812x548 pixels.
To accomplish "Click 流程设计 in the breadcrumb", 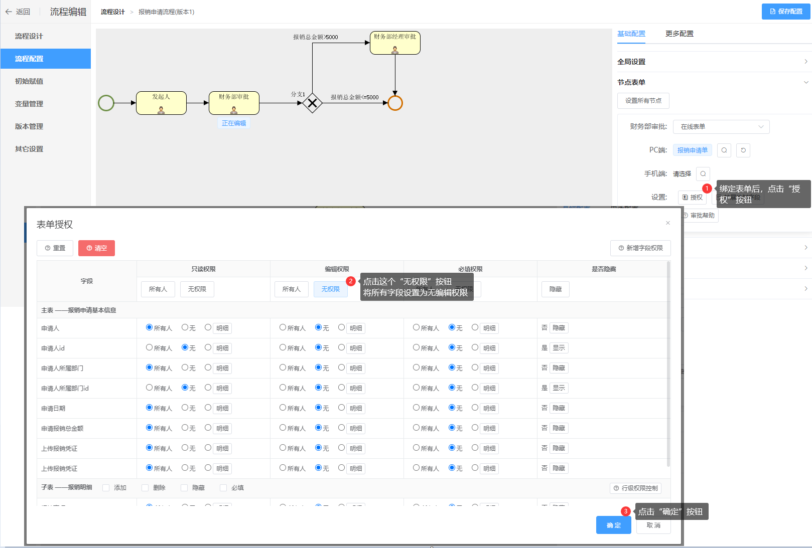I will coord(113,12).
